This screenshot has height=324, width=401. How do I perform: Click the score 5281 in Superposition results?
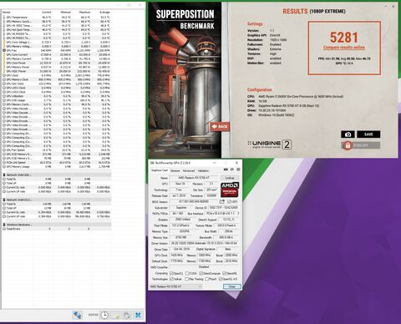click(x=344, y=38)
